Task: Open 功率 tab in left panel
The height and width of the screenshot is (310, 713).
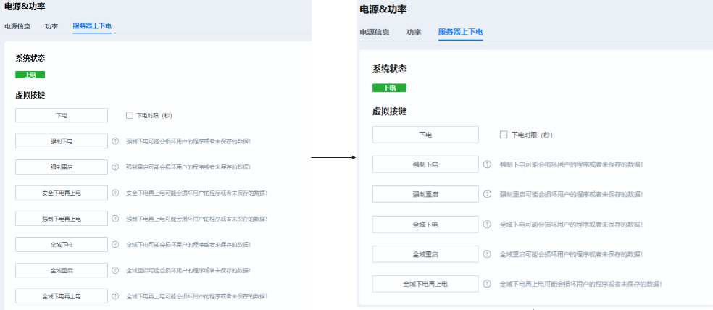Action: coord(51,26)
